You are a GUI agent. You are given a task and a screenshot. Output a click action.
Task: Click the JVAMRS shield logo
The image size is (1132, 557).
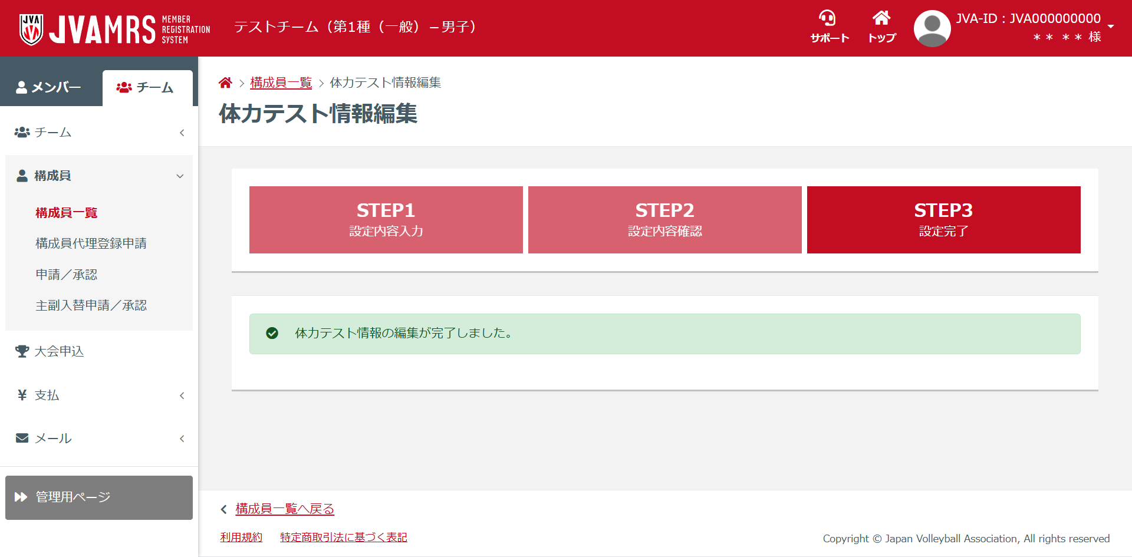coord(31,29)
